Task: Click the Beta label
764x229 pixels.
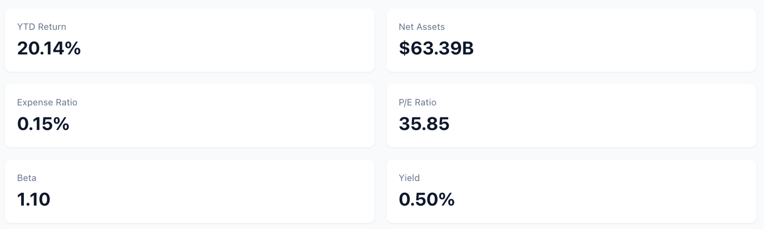Action: (27, 178)
